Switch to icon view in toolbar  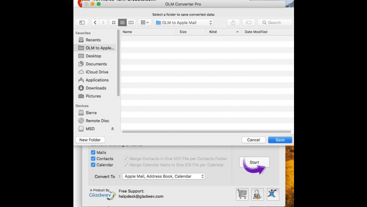114,22
